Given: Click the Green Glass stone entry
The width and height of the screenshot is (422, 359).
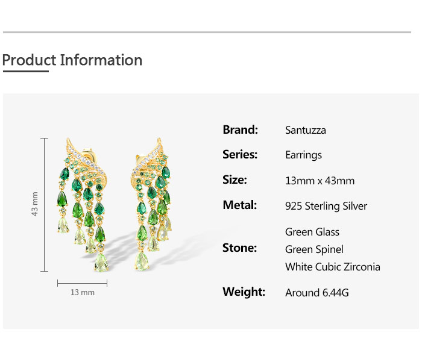Looking at the screenshot, I should click(312, 232).
